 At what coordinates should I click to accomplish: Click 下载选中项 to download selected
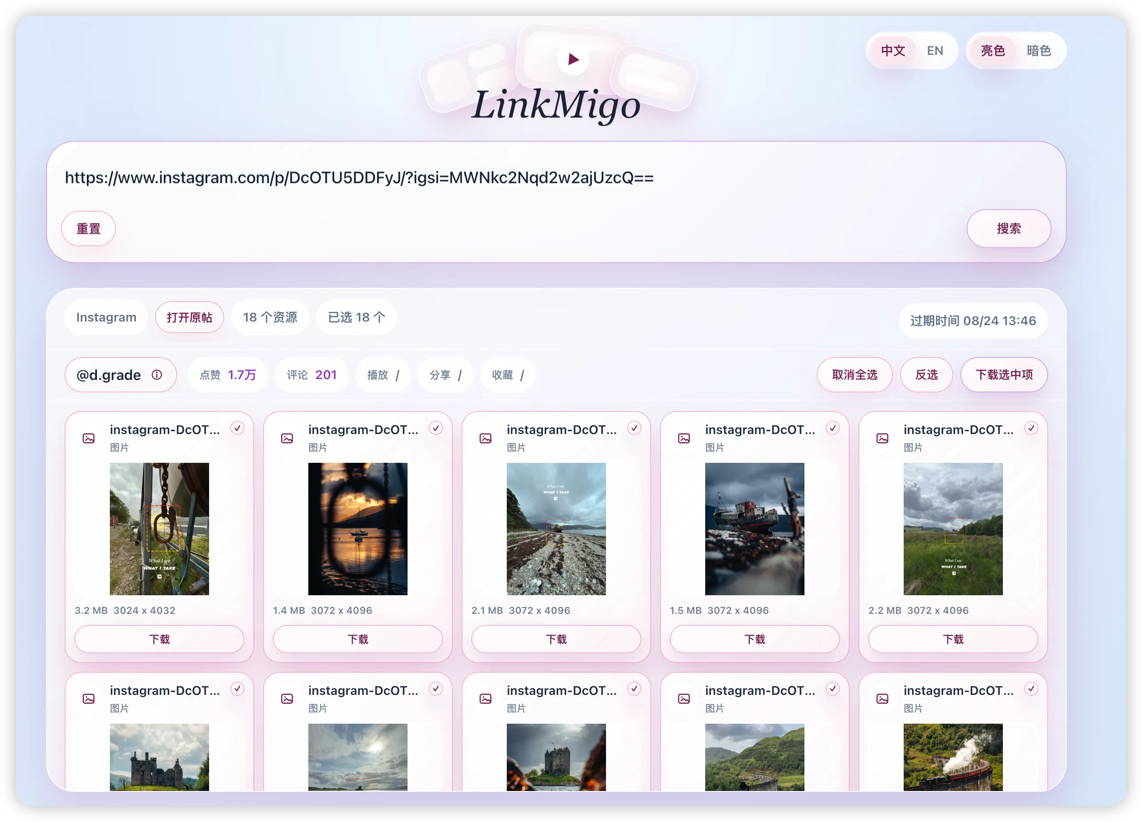tap(1004, 375)
